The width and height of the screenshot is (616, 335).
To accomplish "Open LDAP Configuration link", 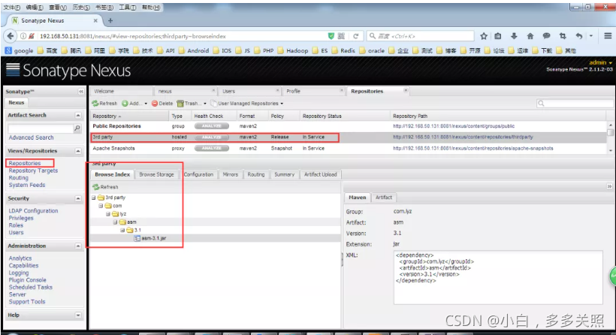I will tap(33, 211).
